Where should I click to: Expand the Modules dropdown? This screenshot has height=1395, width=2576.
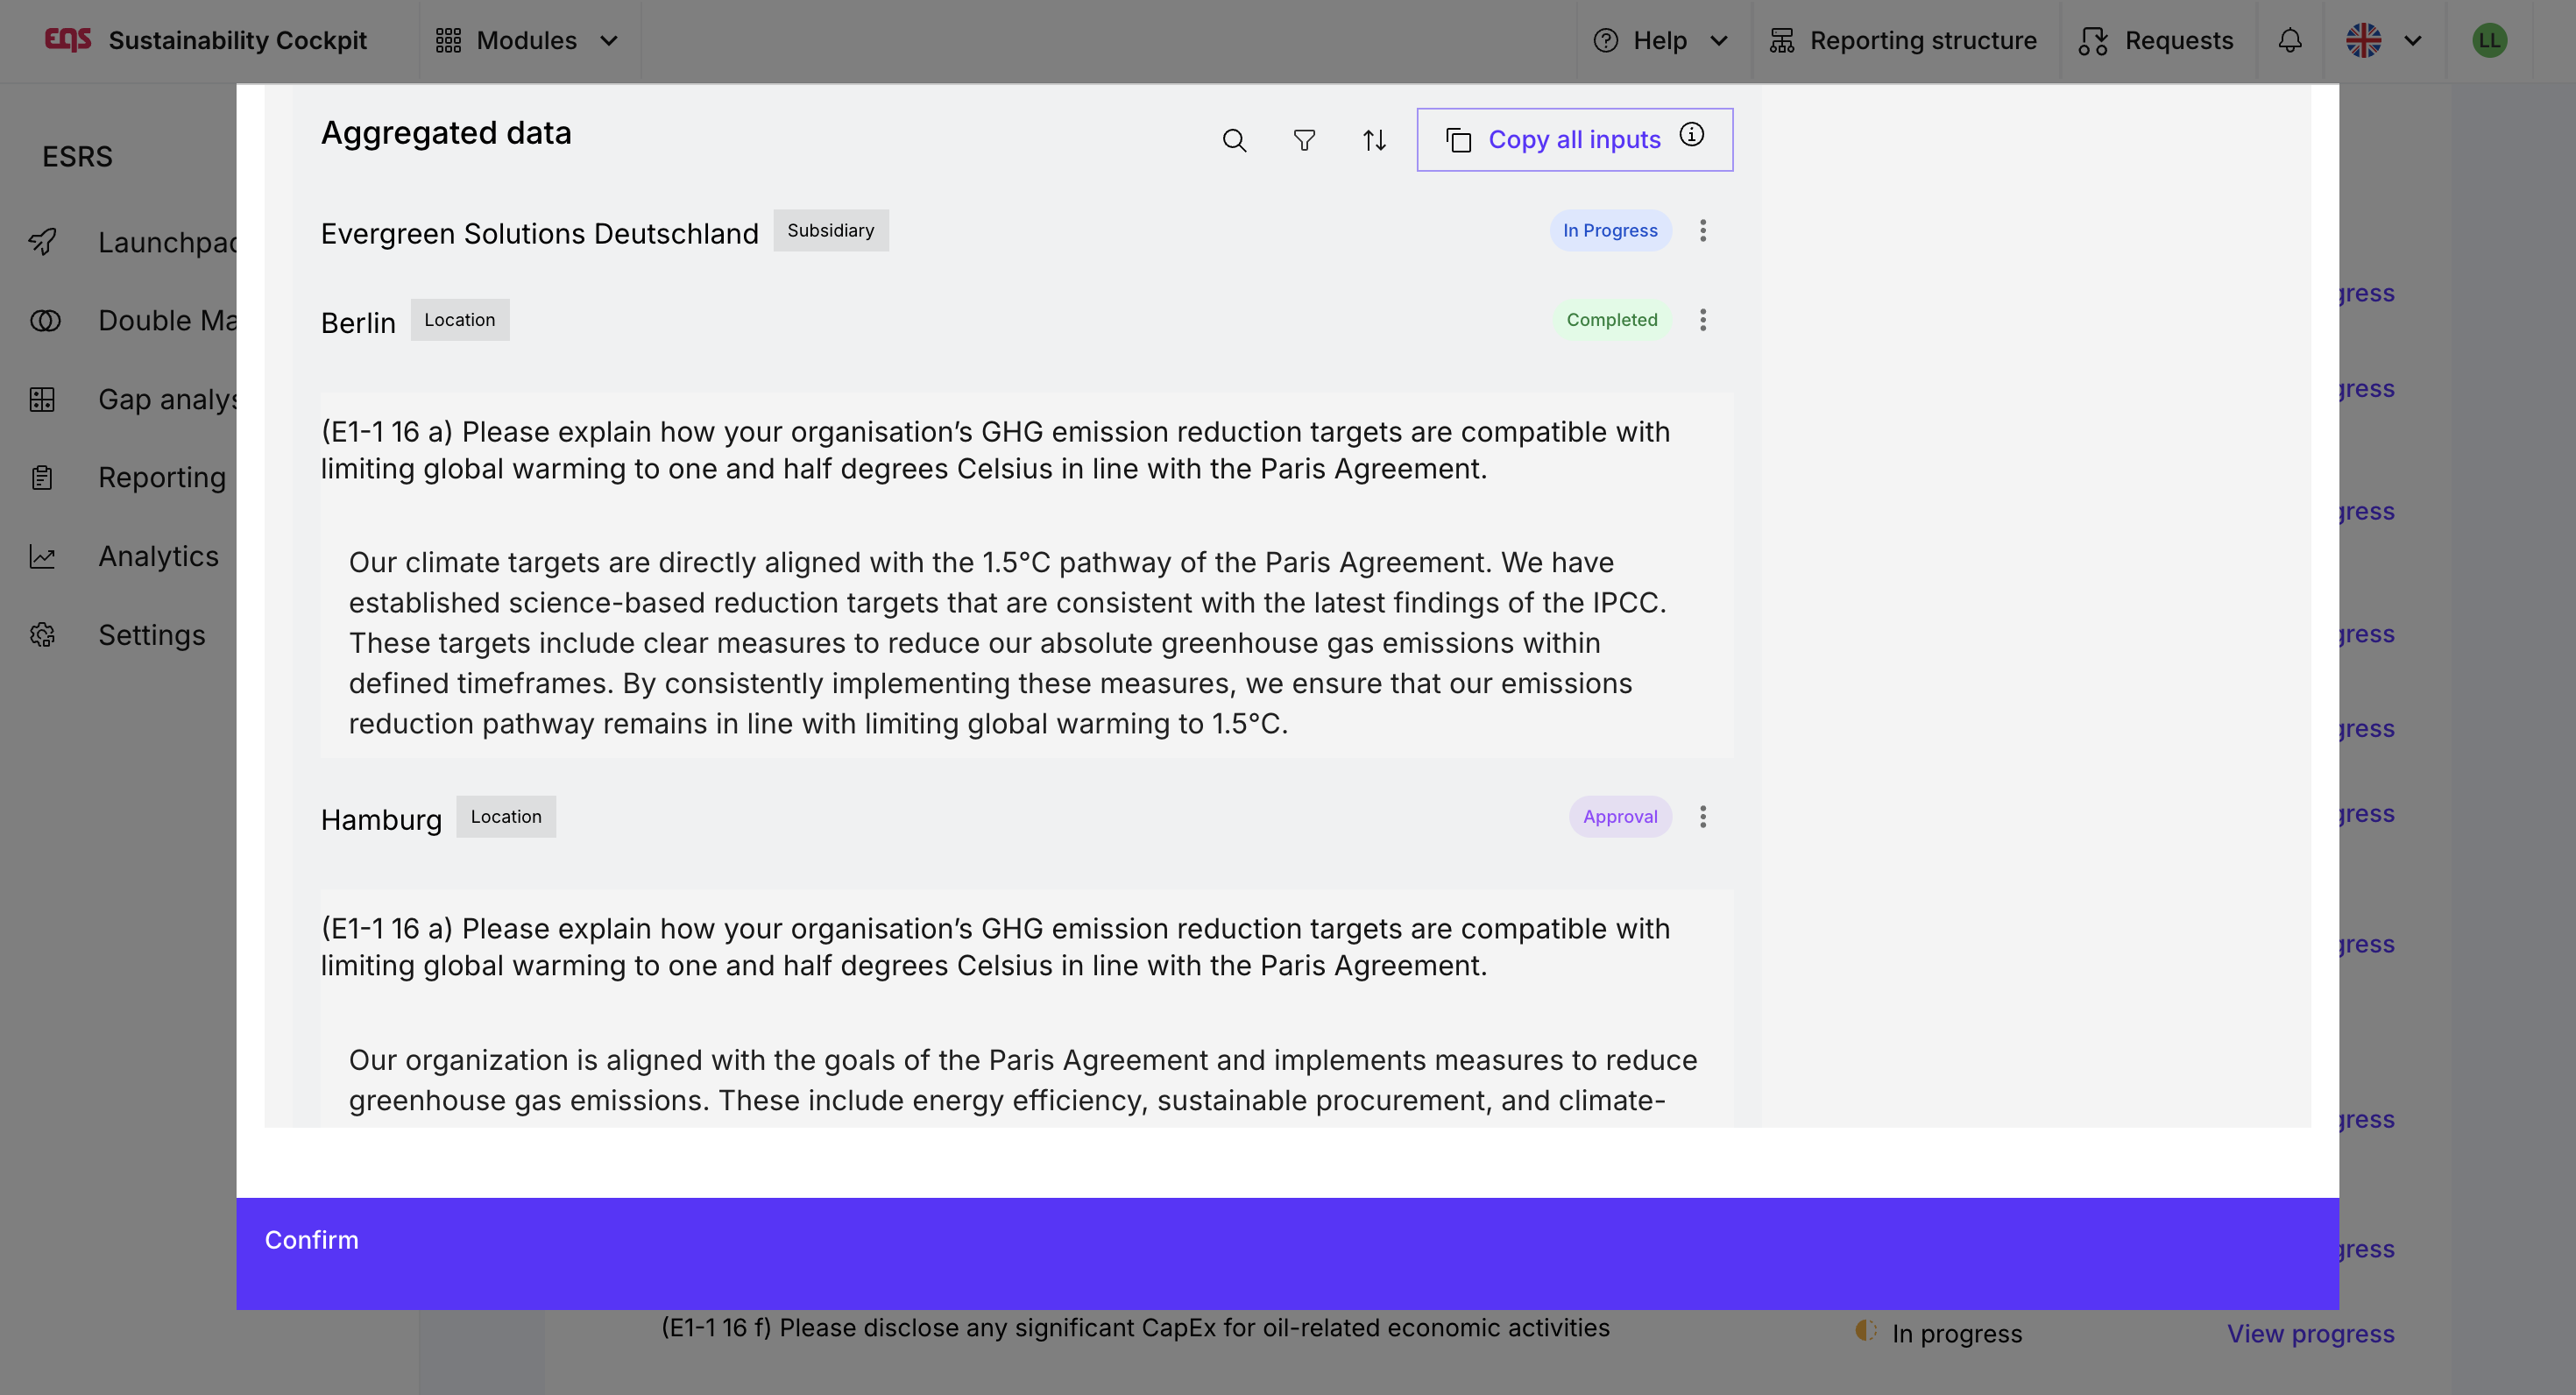point(528,40)
